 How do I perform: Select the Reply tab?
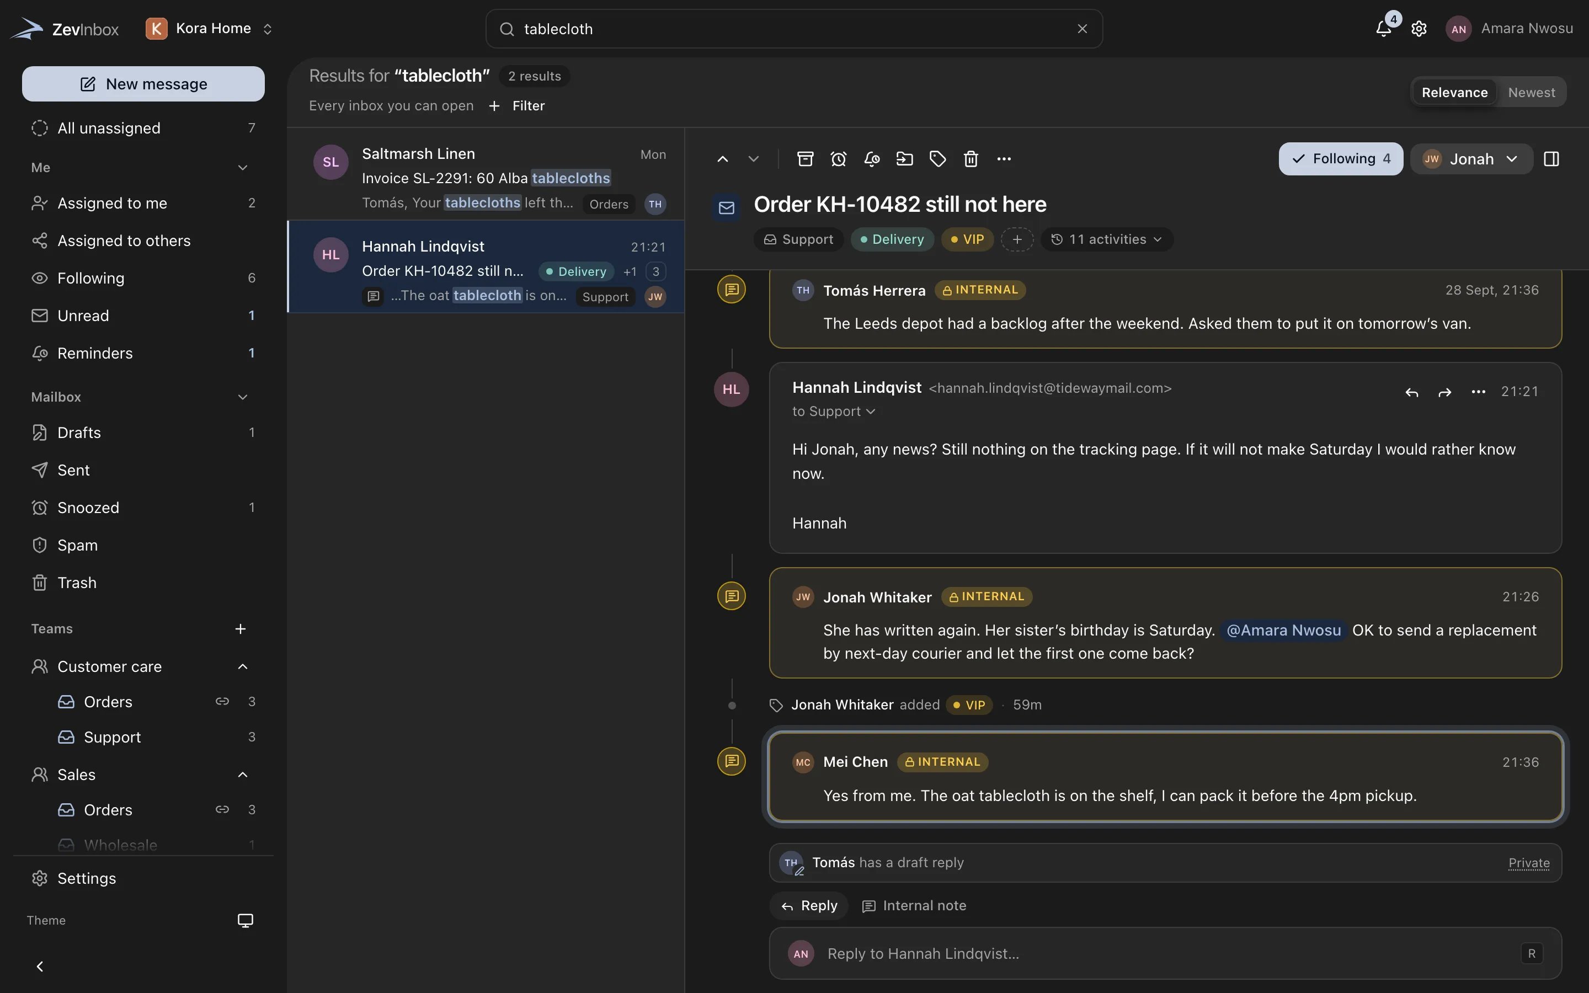click(809, 906)
